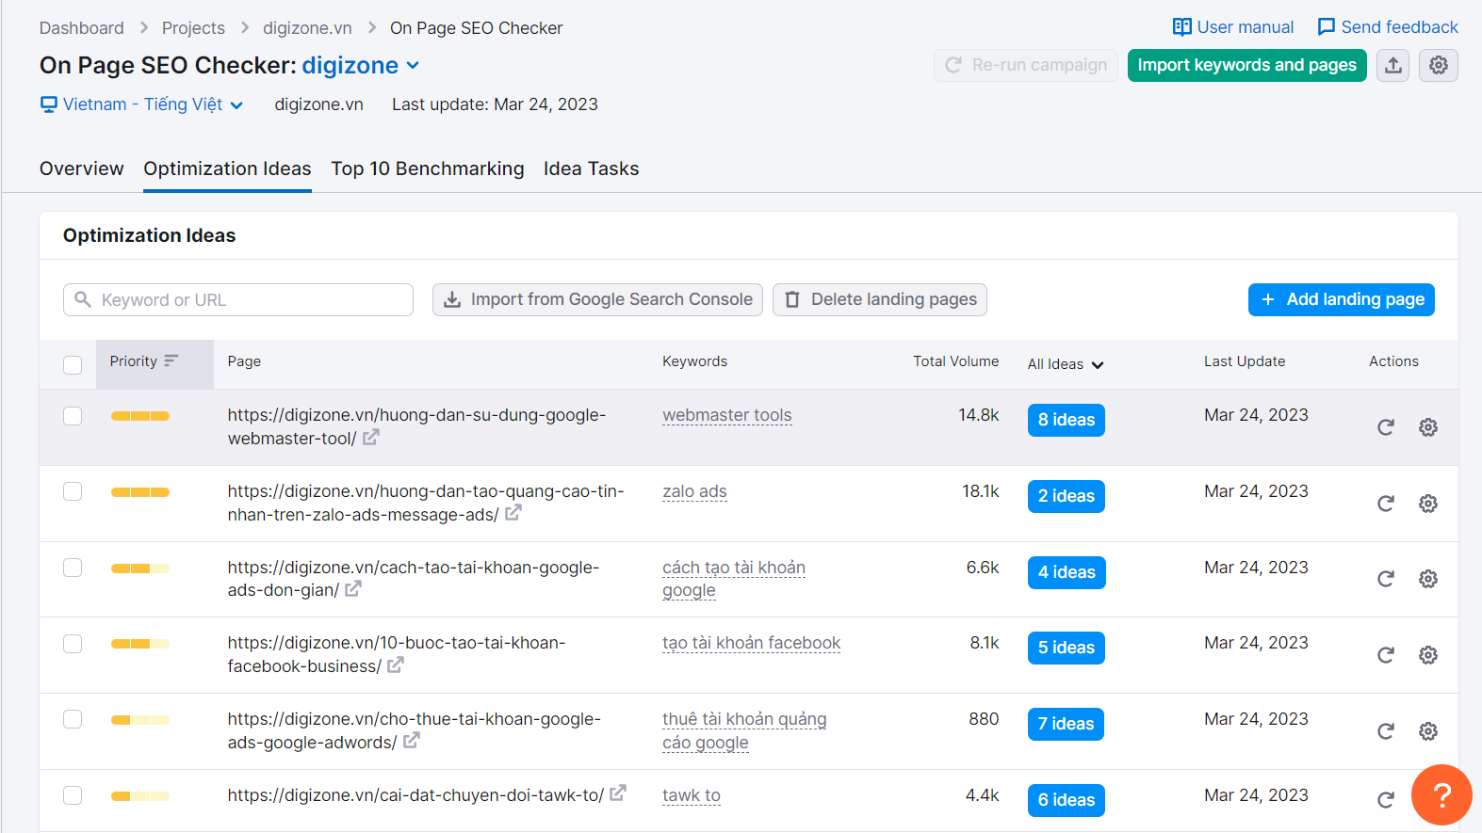Click the webmaster tools keyword link

click(x=726, y=415)
